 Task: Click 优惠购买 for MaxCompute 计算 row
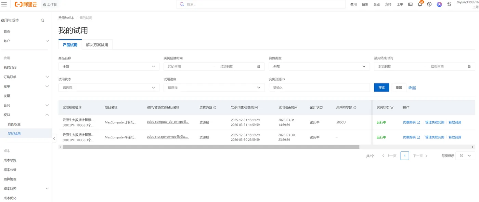click(x=411, y=122)
